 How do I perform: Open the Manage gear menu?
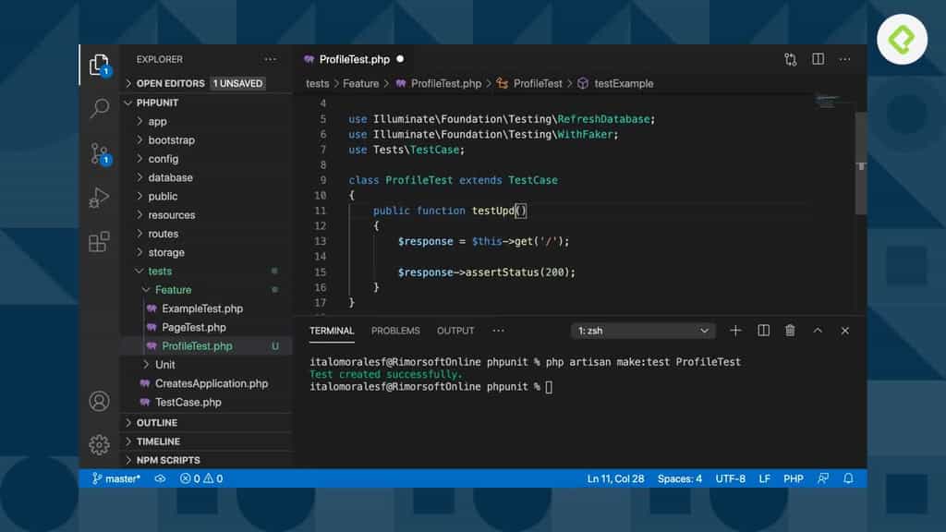[99, 444]
